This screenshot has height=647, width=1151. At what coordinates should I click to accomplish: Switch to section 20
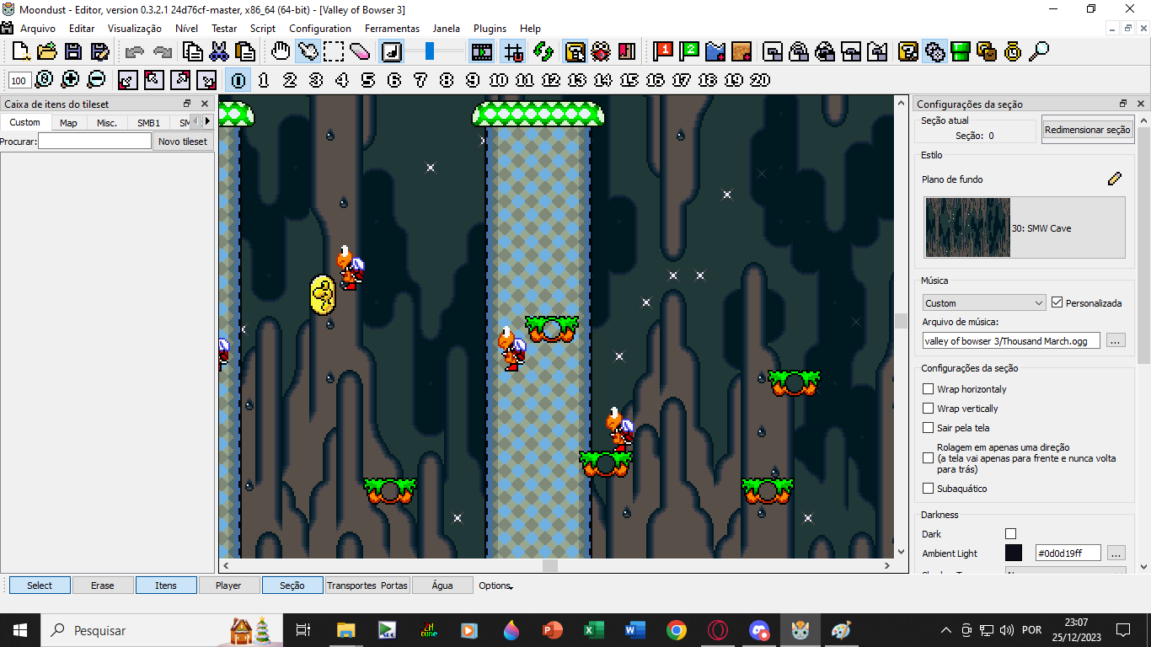click(760, 80)
